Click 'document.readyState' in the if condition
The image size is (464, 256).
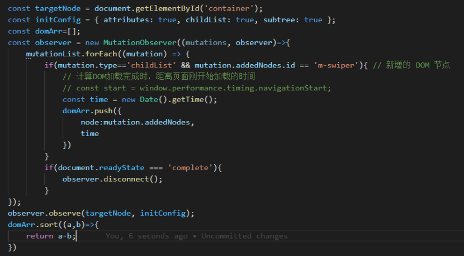pos(101,168)
